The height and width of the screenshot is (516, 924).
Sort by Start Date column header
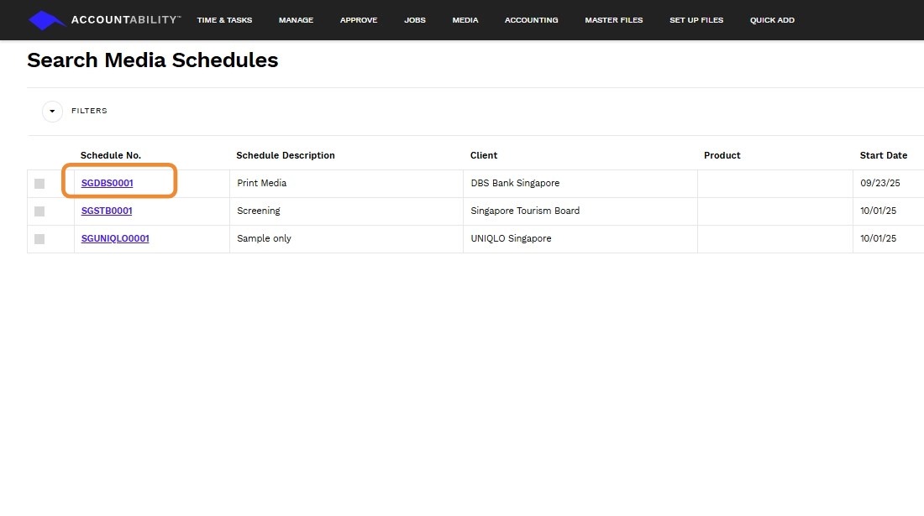click(x=883, y=155)
